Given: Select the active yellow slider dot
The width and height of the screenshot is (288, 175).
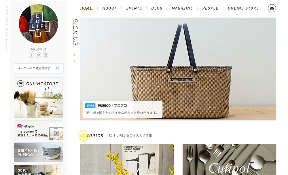Looking at the screenshot, I should [x=74, y=61].
